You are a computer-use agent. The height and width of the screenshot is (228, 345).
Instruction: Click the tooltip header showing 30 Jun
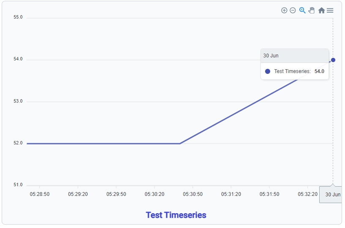coord(294,56)
